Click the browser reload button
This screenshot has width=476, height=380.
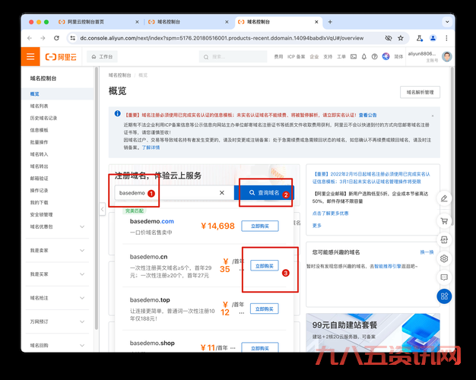pos(56,36)
